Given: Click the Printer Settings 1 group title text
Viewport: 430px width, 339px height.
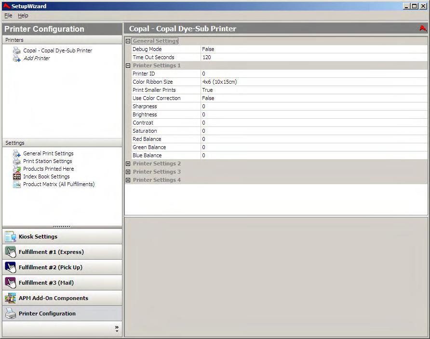Looking at the screenshot, I should pyautogui.click(x=157, y=66).
